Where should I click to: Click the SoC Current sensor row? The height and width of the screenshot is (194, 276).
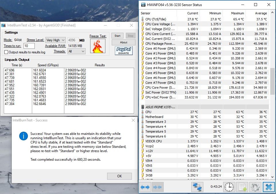204,39
